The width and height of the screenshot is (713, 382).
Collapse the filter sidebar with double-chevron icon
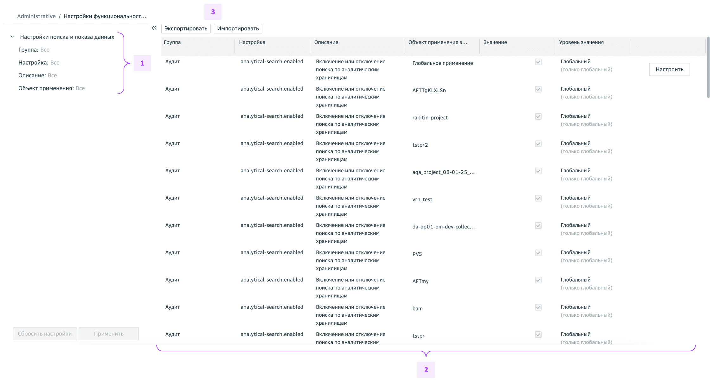(154, 28)
